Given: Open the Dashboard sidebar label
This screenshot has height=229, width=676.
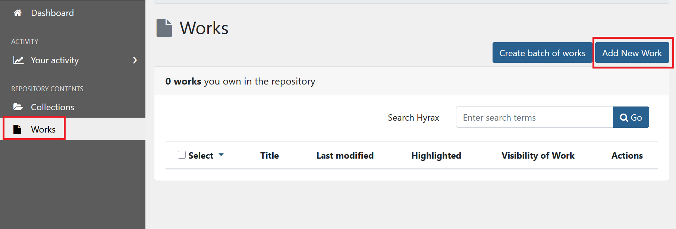Looking at the screenshot, I should (x=52, y=13).
